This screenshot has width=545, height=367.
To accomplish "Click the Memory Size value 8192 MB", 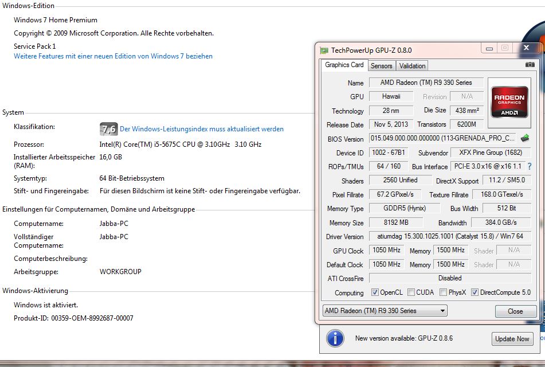I will (x=396, y=222).
